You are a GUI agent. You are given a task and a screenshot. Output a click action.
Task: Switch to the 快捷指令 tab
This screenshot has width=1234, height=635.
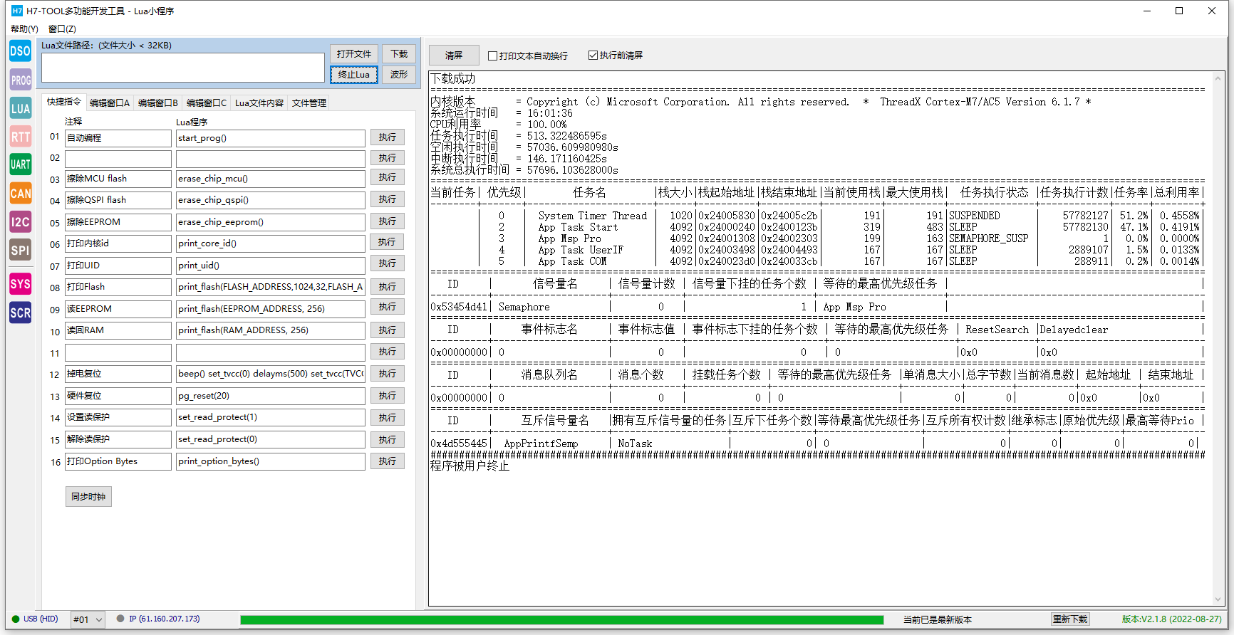pyautogui.click(x=64, y=102)
